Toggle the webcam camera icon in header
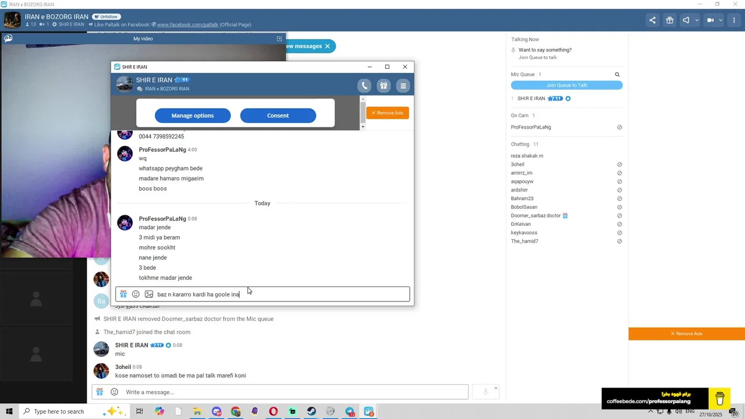 coord(711,20)
